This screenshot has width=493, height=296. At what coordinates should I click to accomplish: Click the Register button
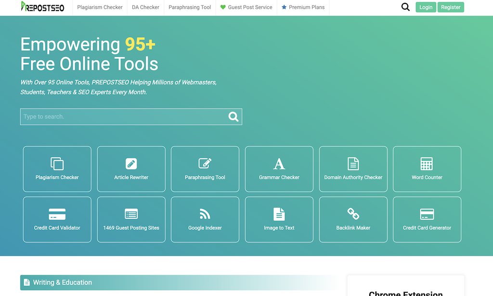pos(451,7)
